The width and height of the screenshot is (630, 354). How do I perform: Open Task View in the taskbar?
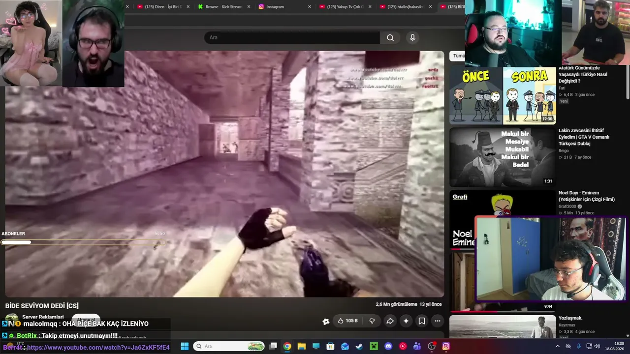click(273, 346)
